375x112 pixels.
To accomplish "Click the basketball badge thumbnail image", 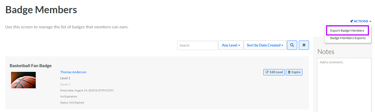I will (x=23, y=80).
